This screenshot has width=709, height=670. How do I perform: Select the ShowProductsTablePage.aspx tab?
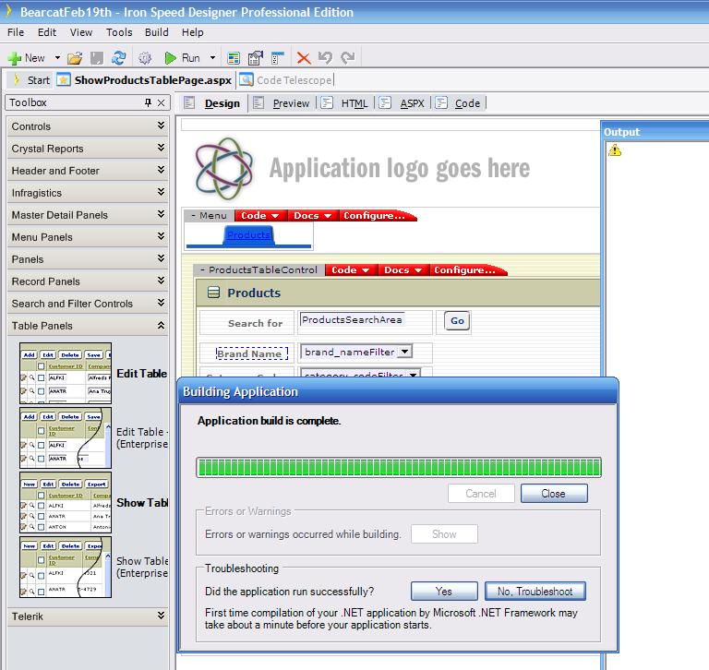[x=145, y=80]
